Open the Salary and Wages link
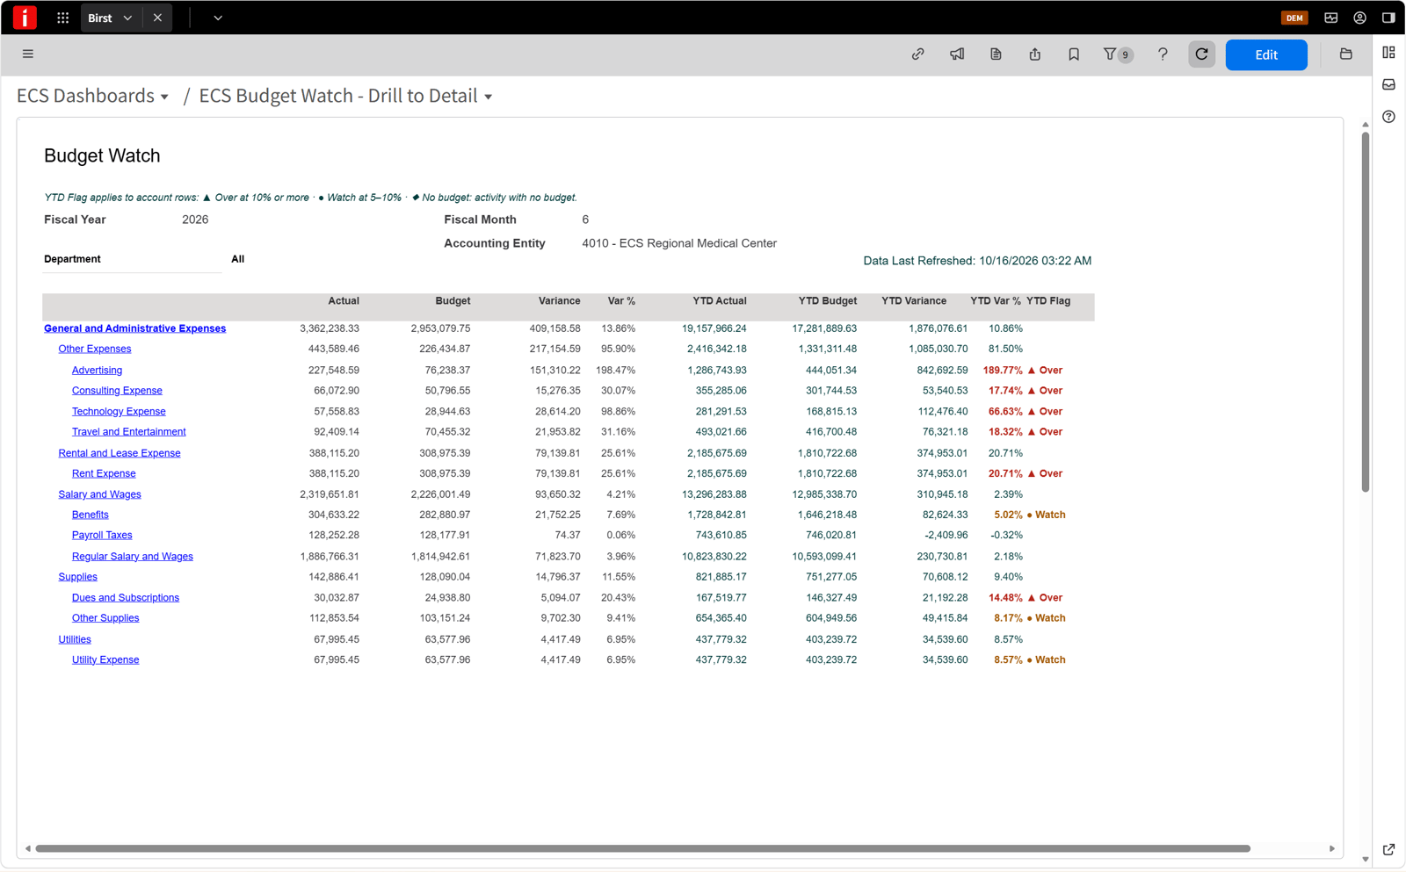1406x872 pixels. pos(99,494)
